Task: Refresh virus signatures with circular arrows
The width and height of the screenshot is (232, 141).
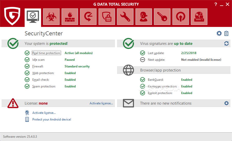Action: [x=226, y=43]
